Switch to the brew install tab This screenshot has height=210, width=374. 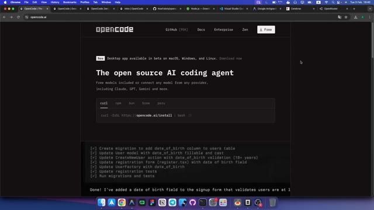point(146,103)
